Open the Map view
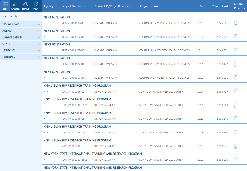The image size is (247, 171). pos(36,6)
